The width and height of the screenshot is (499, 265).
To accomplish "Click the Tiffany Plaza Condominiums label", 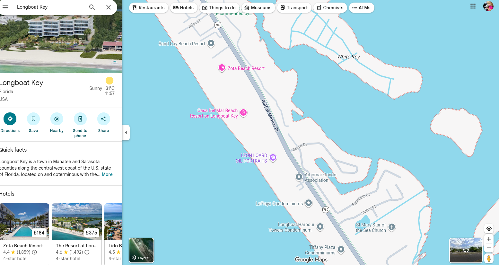I will pyautogui.click(x=320, y=250).
